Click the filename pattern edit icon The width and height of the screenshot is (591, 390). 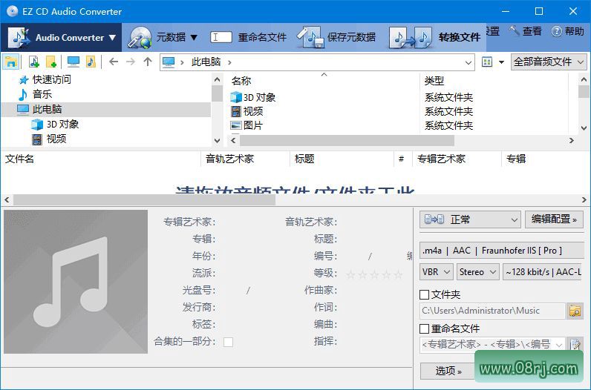tap(575, 345)
